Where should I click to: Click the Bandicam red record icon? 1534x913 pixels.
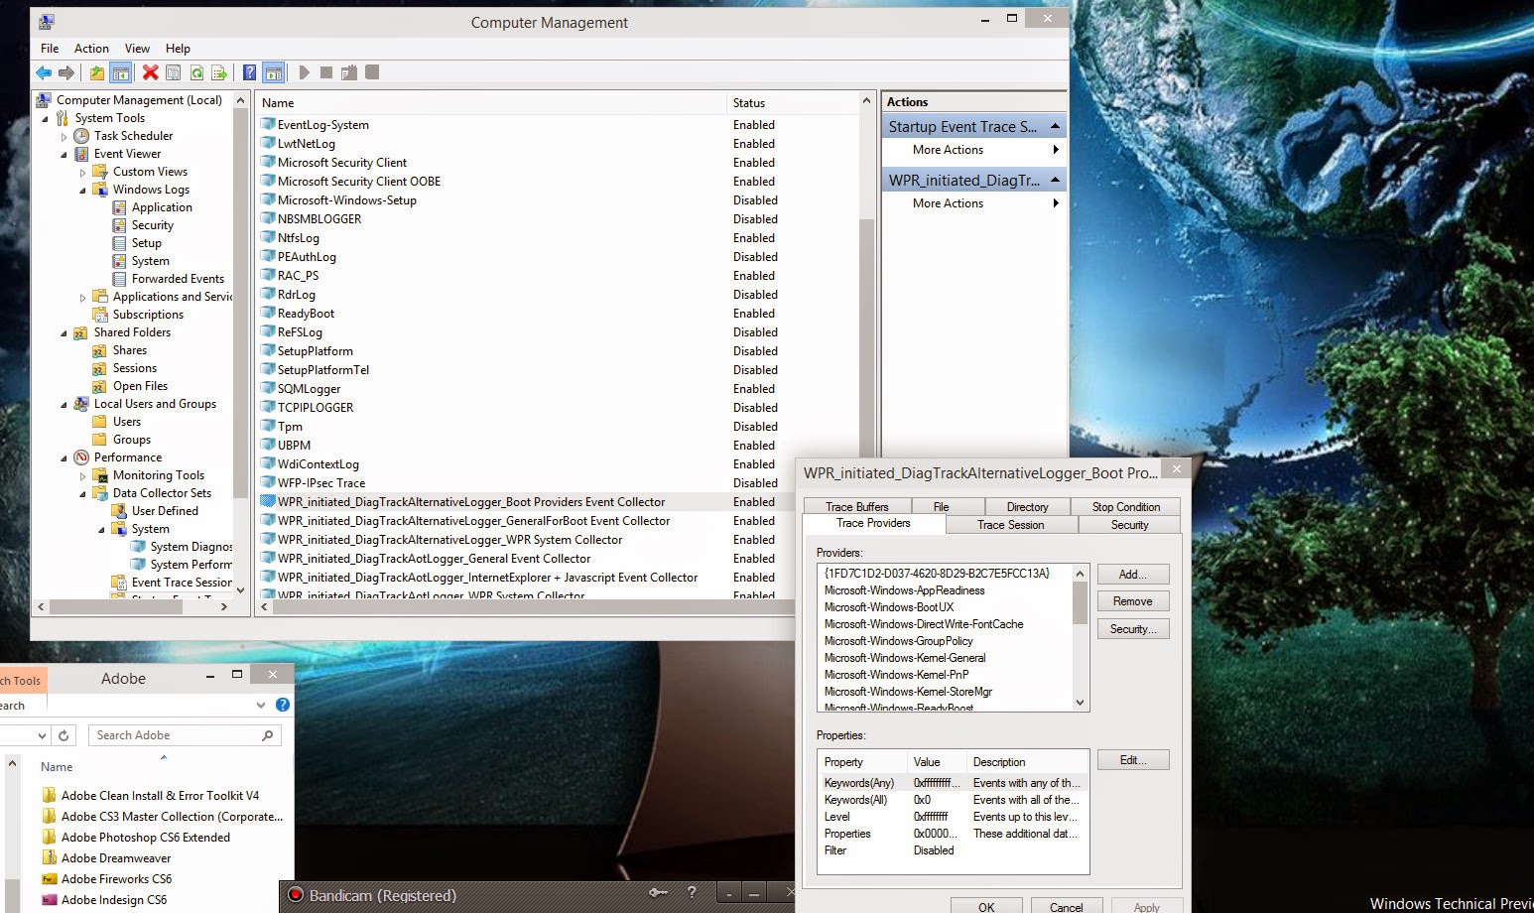[x=296, y=895]
